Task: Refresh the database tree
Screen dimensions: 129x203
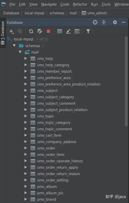Action: click(x=31, y=31)
